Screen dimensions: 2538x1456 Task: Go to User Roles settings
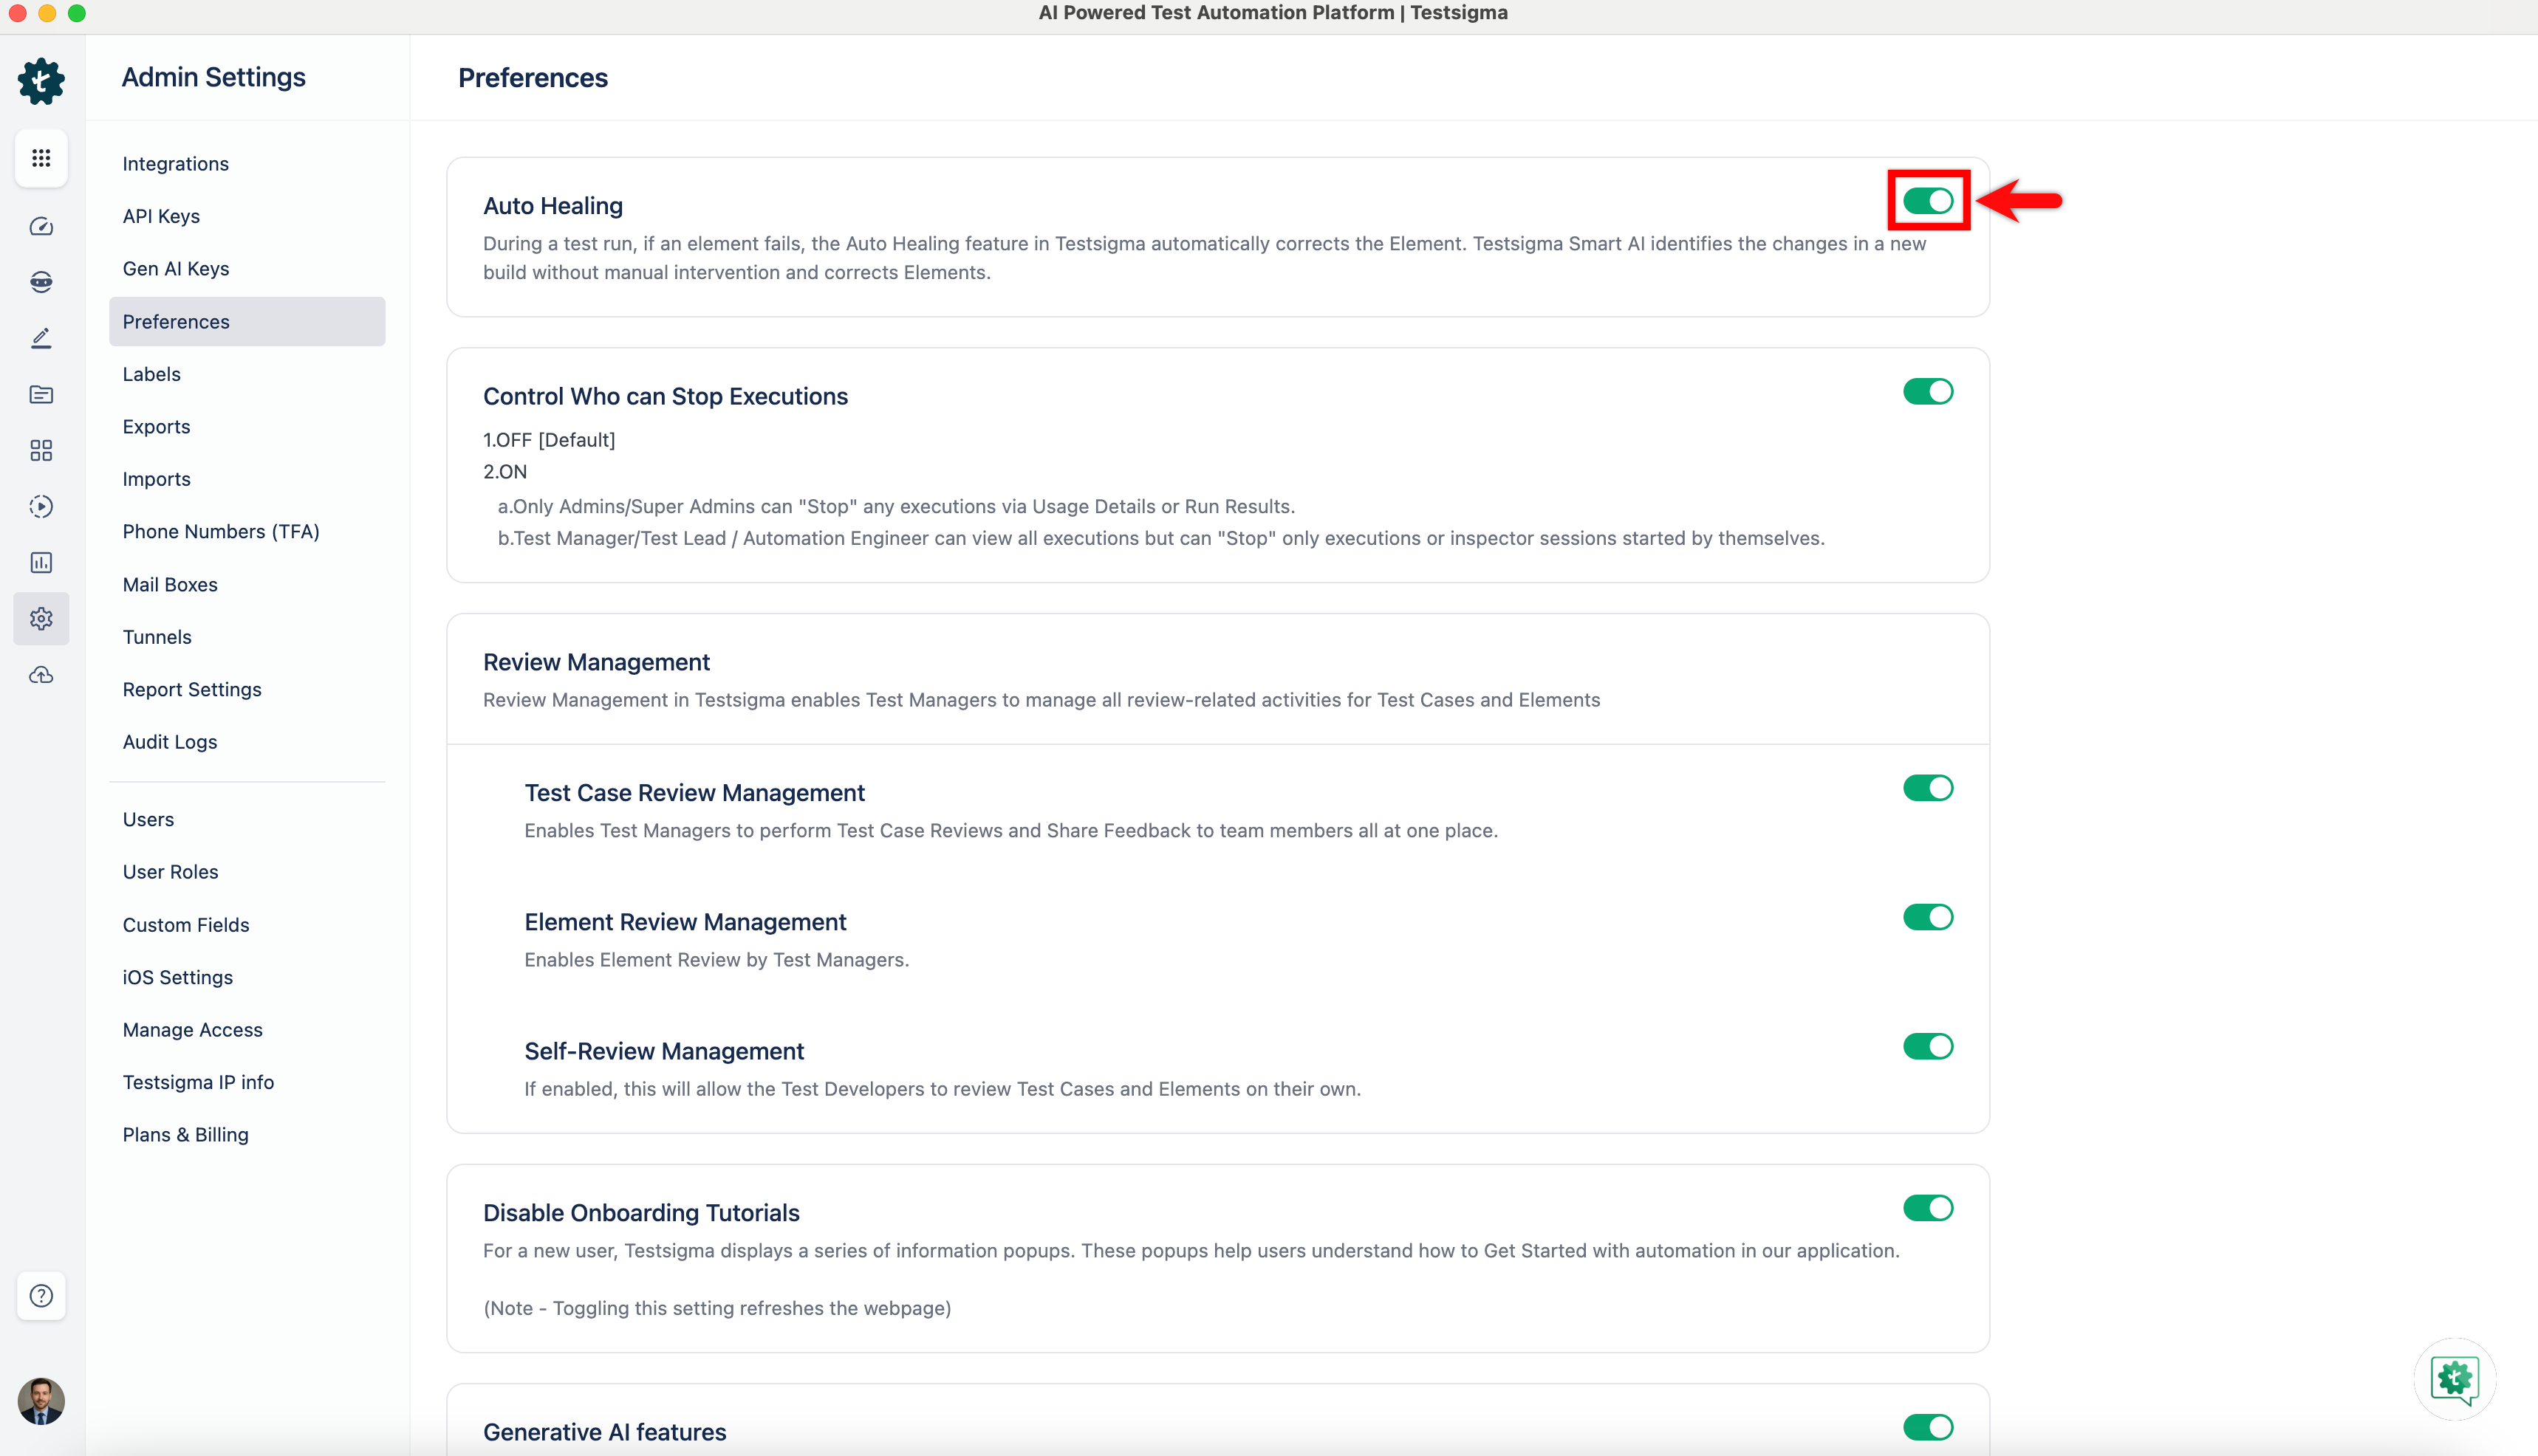pyautogui.click(x=170, y=872)
